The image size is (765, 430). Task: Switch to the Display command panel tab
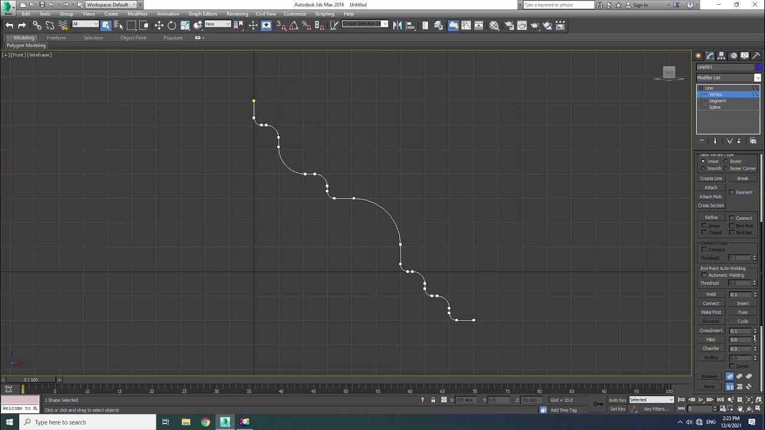(x=745, y=56)
